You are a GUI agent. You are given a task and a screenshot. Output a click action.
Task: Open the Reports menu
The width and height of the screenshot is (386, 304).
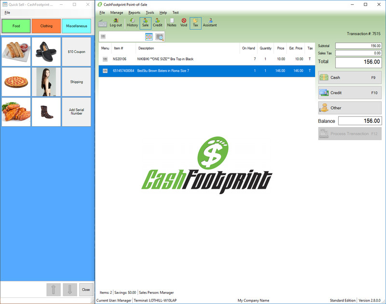click(x=135, y=13)
